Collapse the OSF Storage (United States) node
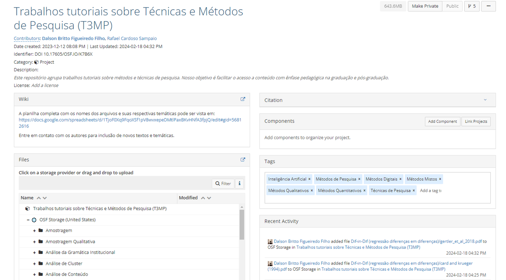Screen dimensions: 506x280 point(28,220)
